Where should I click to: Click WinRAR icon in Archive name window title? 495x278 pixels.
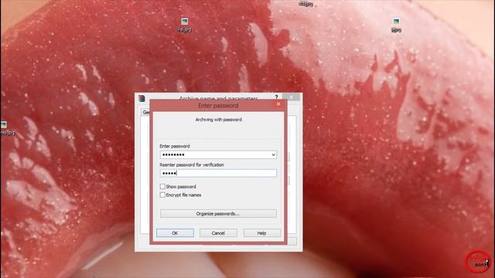[142, 98]
